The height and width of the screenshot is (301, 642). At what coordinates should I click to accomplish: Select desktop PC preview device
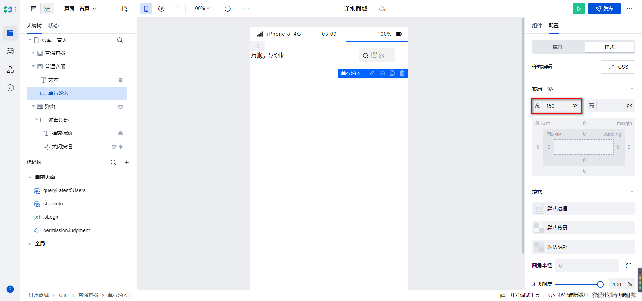(x=176, y=9)
